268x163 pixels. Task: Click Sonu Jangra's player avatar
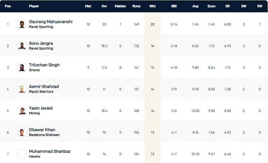[x=22, y=46]
